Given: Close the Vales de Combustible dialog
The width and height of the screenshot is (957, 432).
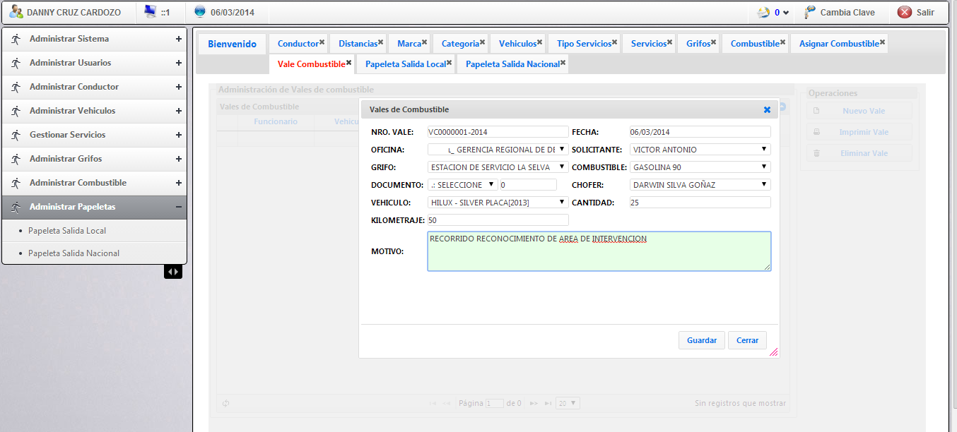Looking at the screenshot, I should (x=767, y=109).
